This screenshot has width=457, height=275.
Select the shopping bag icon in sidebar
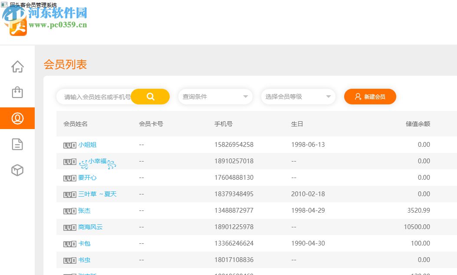click(x=17, y=92)
